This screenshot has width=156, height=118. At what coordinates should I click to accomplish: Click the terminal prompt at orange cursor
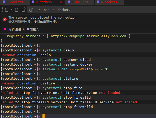pyautogui.click(x=44, y=116)
